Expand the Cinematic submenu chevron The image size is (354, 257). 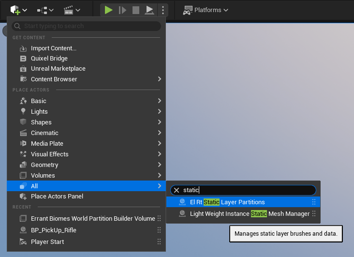[x=160, y=133]
